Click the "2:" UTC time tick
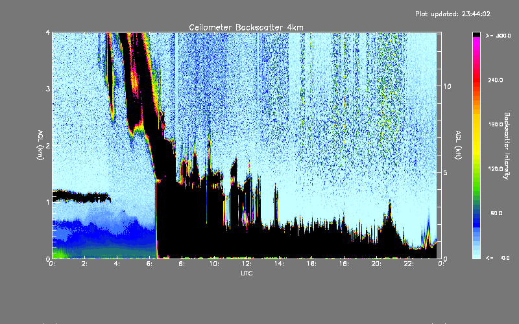 (85, 264)
